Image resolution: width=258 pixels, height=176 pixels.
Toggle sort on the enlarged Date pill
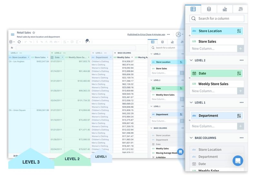239,73
